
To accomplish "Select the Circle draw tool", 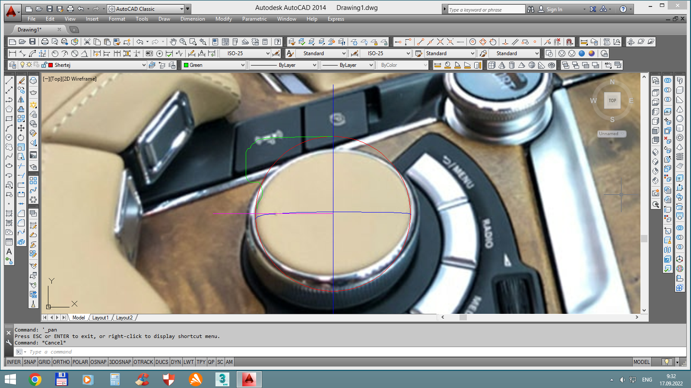I will [9, 138].
